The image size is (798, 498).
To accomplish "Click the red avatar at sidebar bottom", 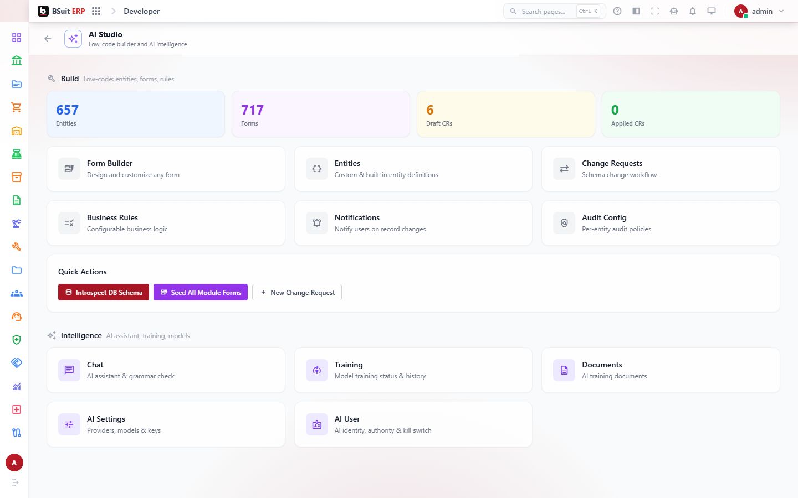I will pyautogui.click(x=14, y=463).
